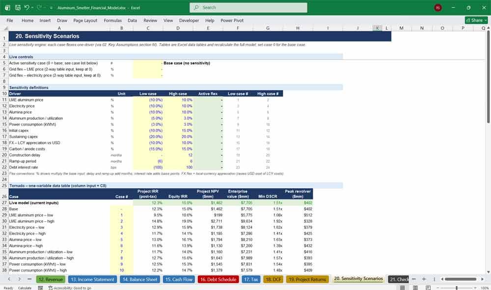Switch to Page Break Preview icon

[428, 288]
